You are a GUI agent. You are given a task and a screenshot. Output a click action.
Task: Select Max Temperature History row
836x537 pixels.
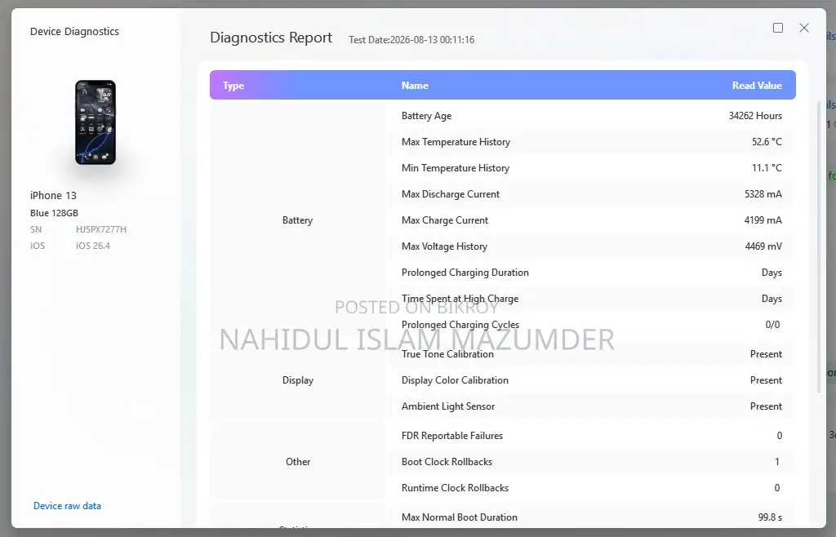pos(592,142)
